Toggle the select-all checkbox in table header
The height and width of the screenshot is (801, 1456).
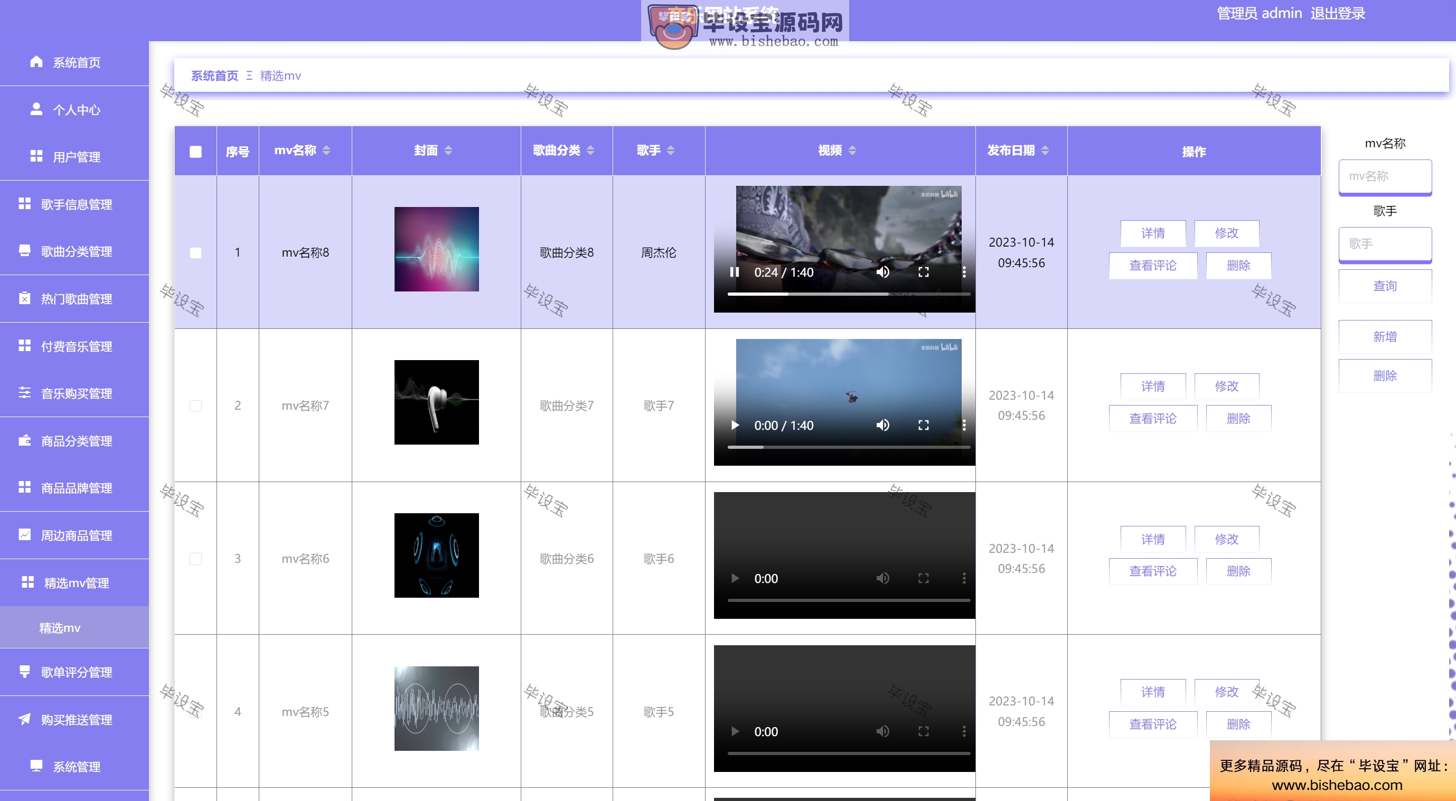[195, 152]
